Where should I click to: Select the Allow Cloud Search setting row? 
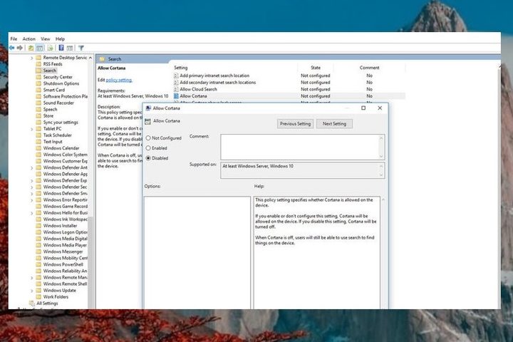(x=289, y=89)
